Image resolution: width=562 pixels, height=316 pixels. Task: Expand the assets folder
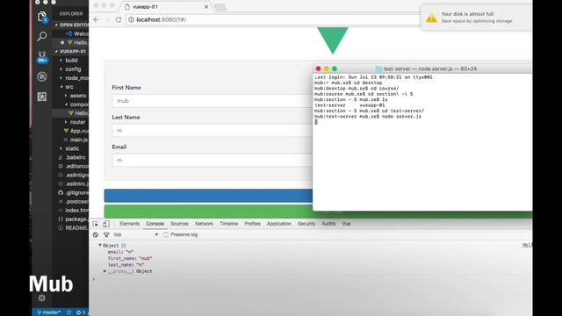click(x=78, y=96)
